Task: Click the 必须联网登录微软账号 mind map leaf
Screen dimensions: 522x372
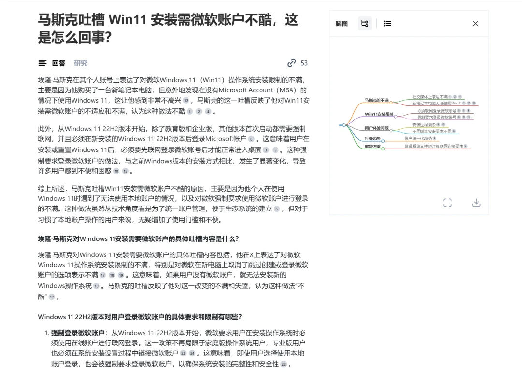Action: click(x=436, y=111)
